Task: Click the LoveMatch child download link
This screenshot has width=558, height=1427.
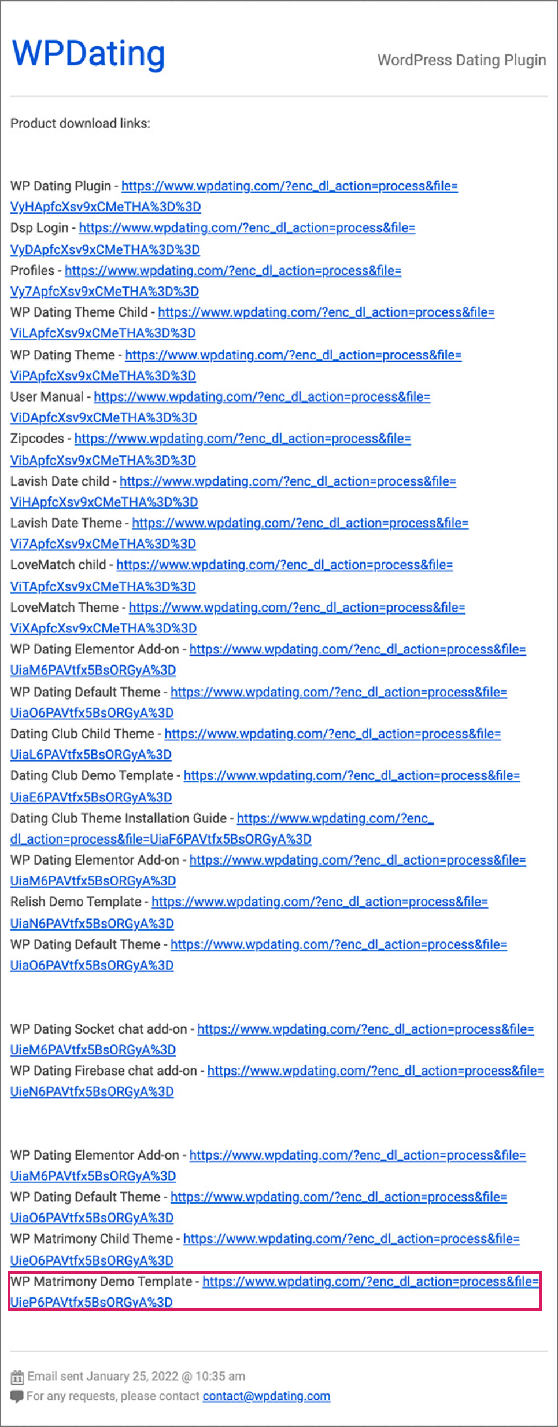Action: coord(284,565)
